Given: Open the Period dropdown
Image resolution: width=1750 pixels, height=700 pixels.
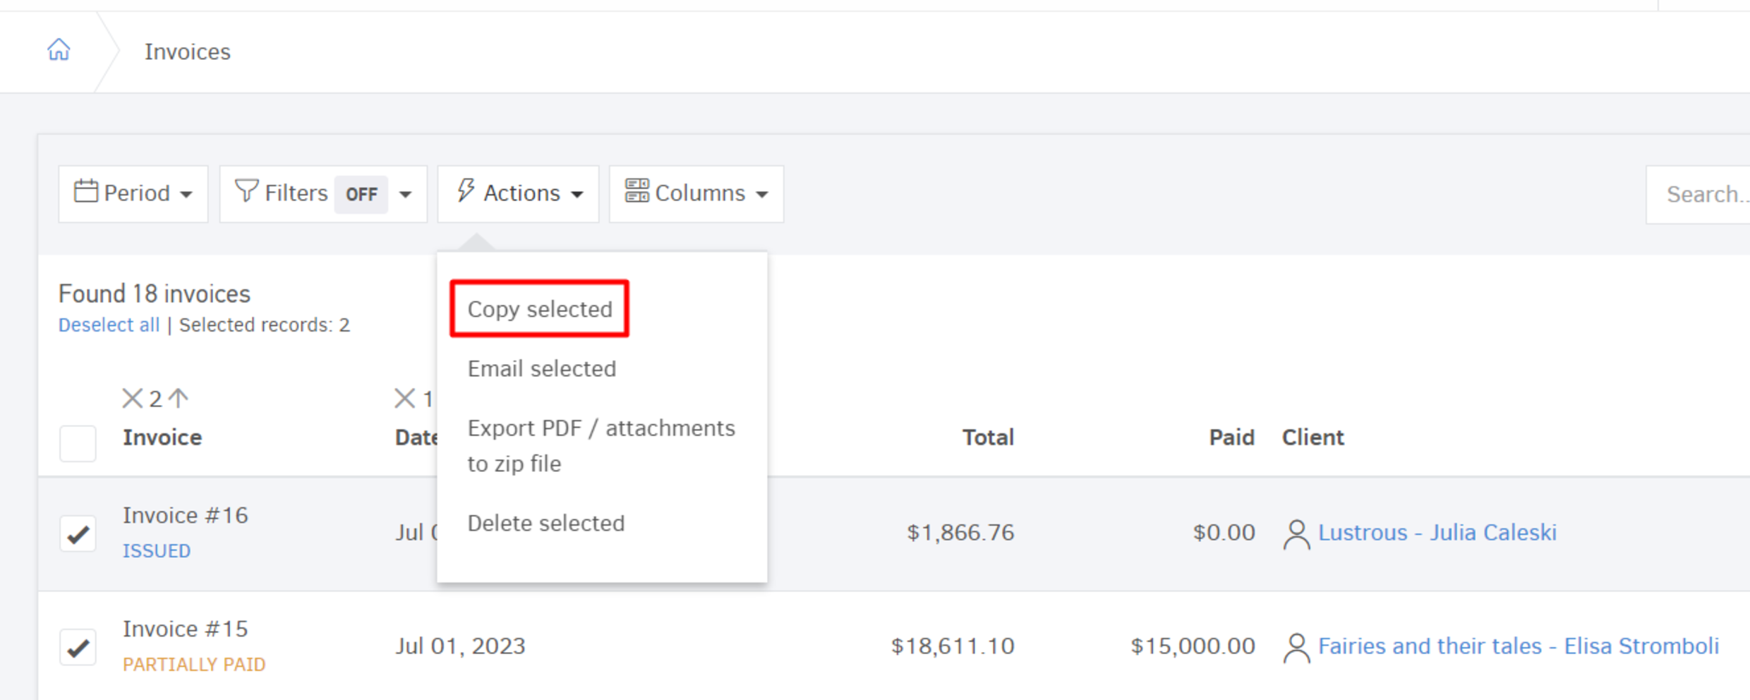Looking at the screenshot, I should [x=133, y=194].
